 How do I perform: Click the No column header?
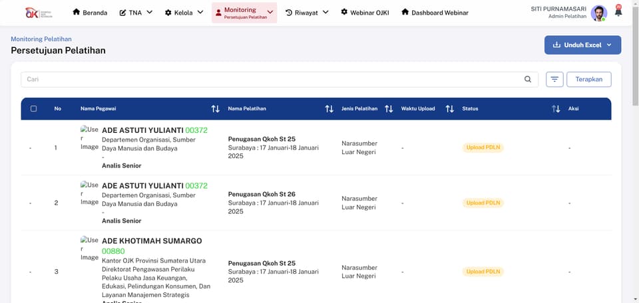[x=58, y=108]
